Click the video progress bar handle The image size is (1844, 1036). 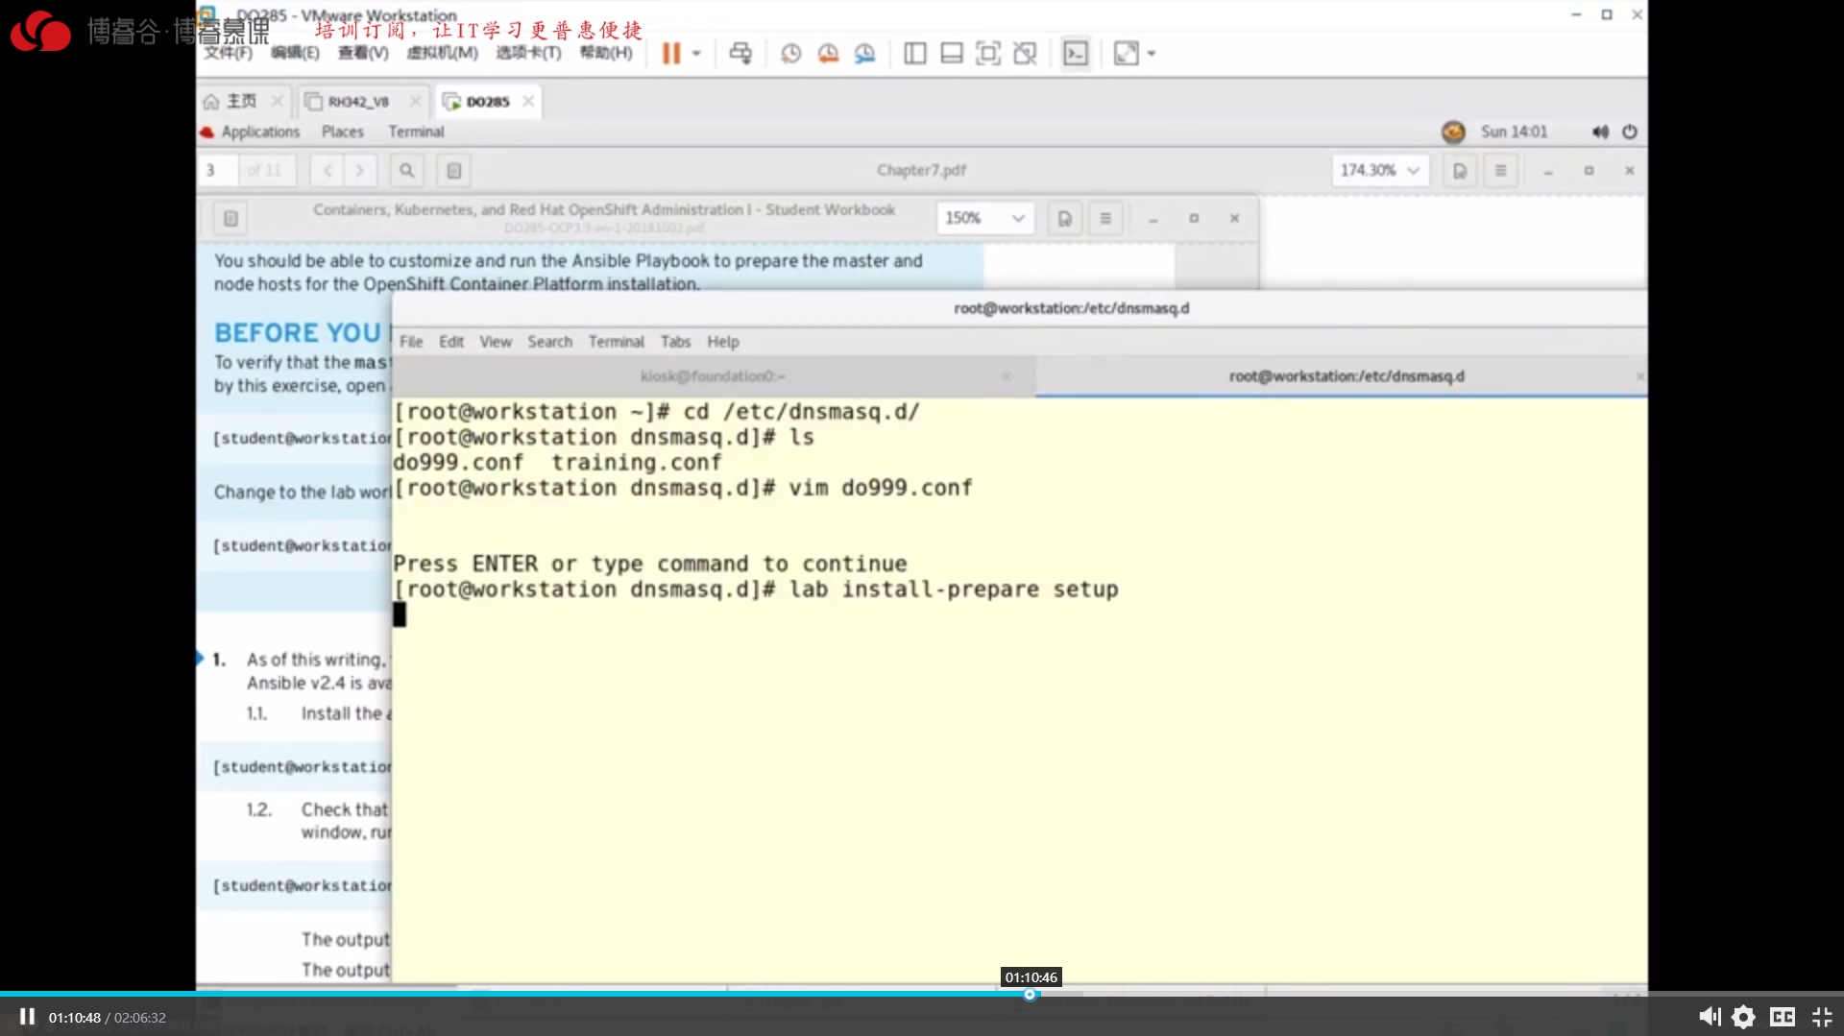pos(1030,995)
